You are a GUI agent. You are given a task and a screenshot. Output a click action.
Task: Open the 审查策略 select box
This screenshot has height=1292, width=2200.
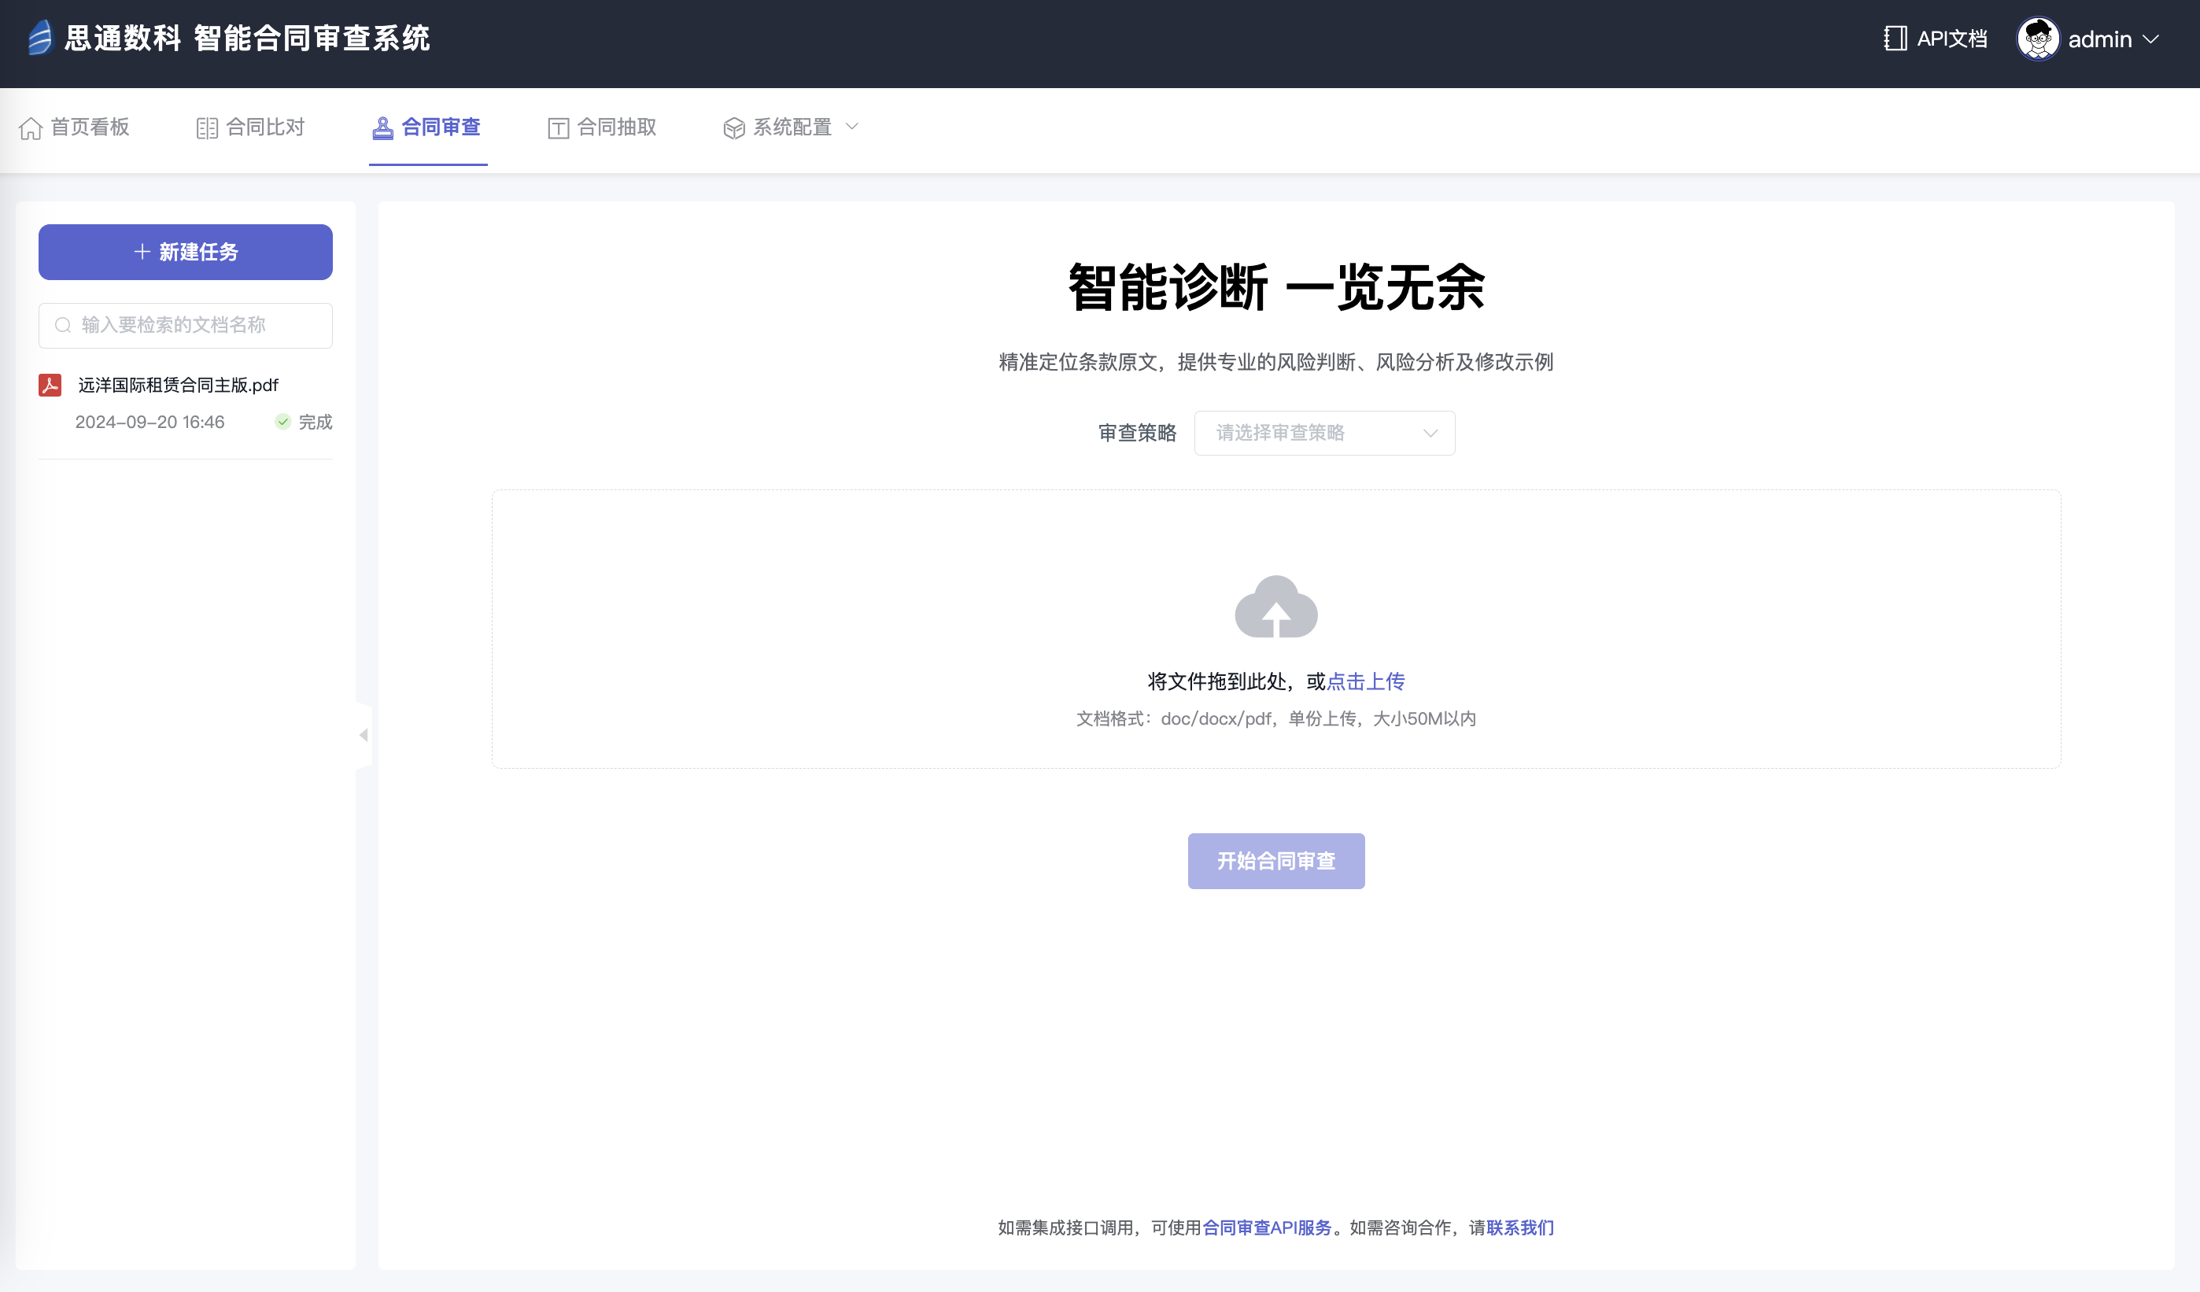click(1324, 433)
